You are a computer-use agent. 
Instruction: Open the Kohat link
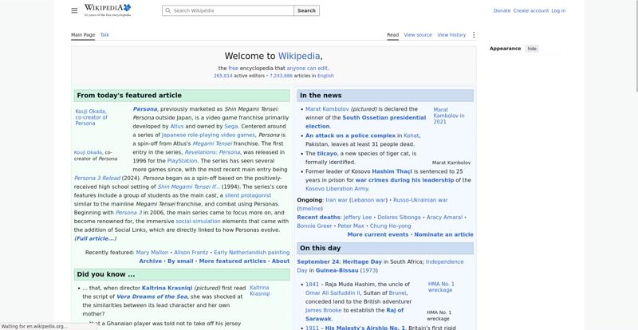(412, 136)
